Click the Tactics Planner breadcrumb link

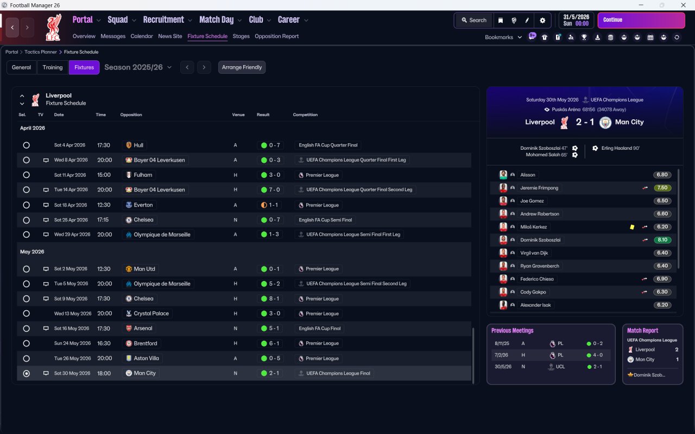(41, 52)
